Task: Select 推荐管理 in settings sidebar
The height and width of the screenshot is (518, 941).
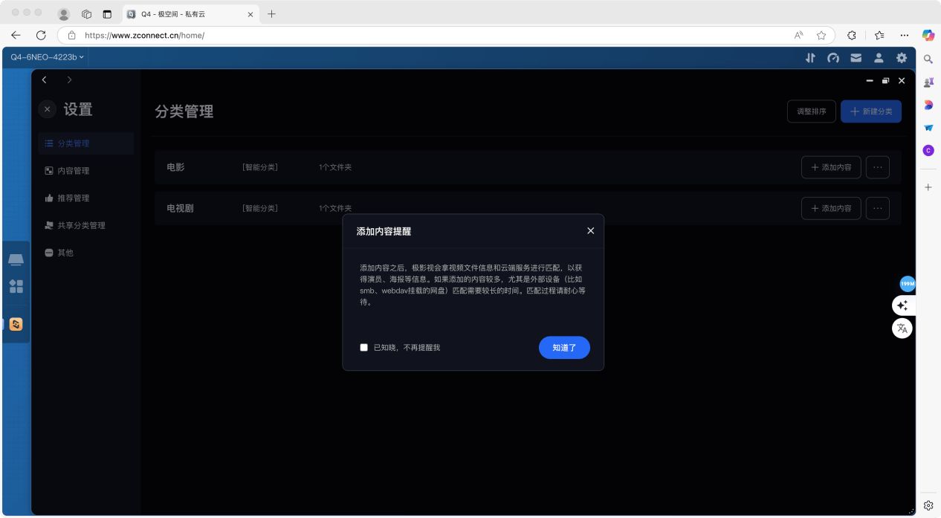Action: coord(73,198)
